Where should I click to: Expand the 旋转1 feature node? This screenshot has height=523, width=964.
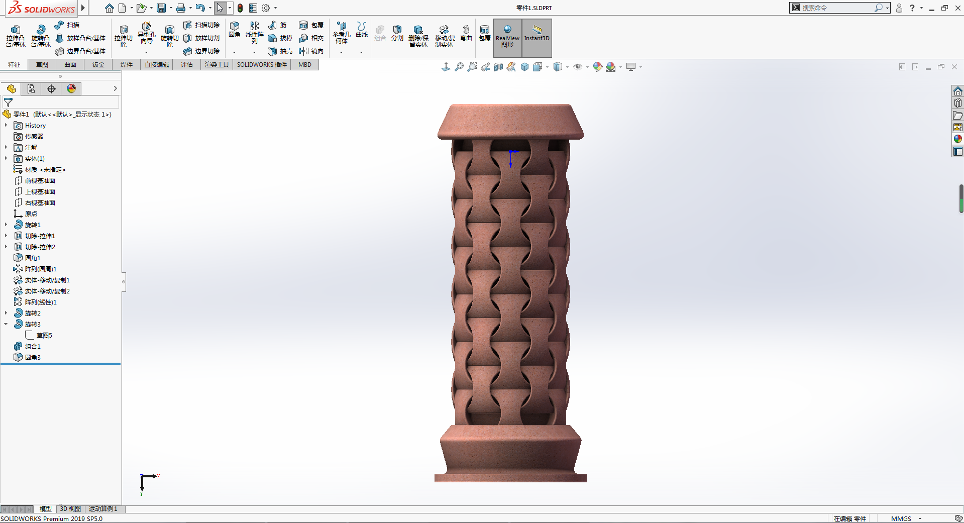6,225
